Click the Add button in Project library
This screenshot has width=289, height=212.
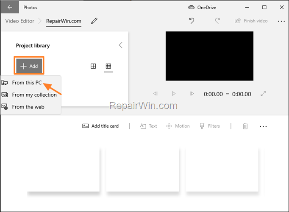29,66
